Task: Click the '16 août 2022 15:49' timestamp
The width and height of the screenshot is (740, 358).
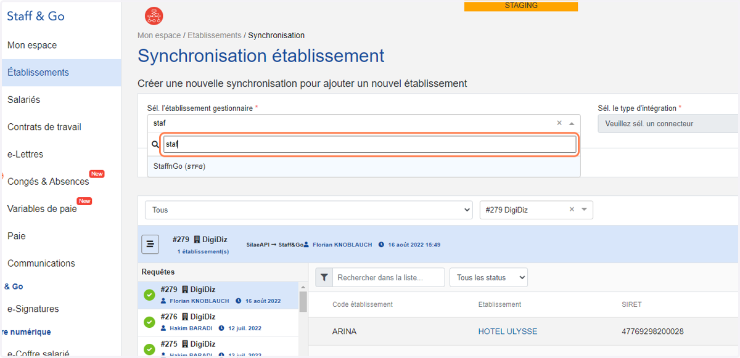Action: [x=414, y=245]
